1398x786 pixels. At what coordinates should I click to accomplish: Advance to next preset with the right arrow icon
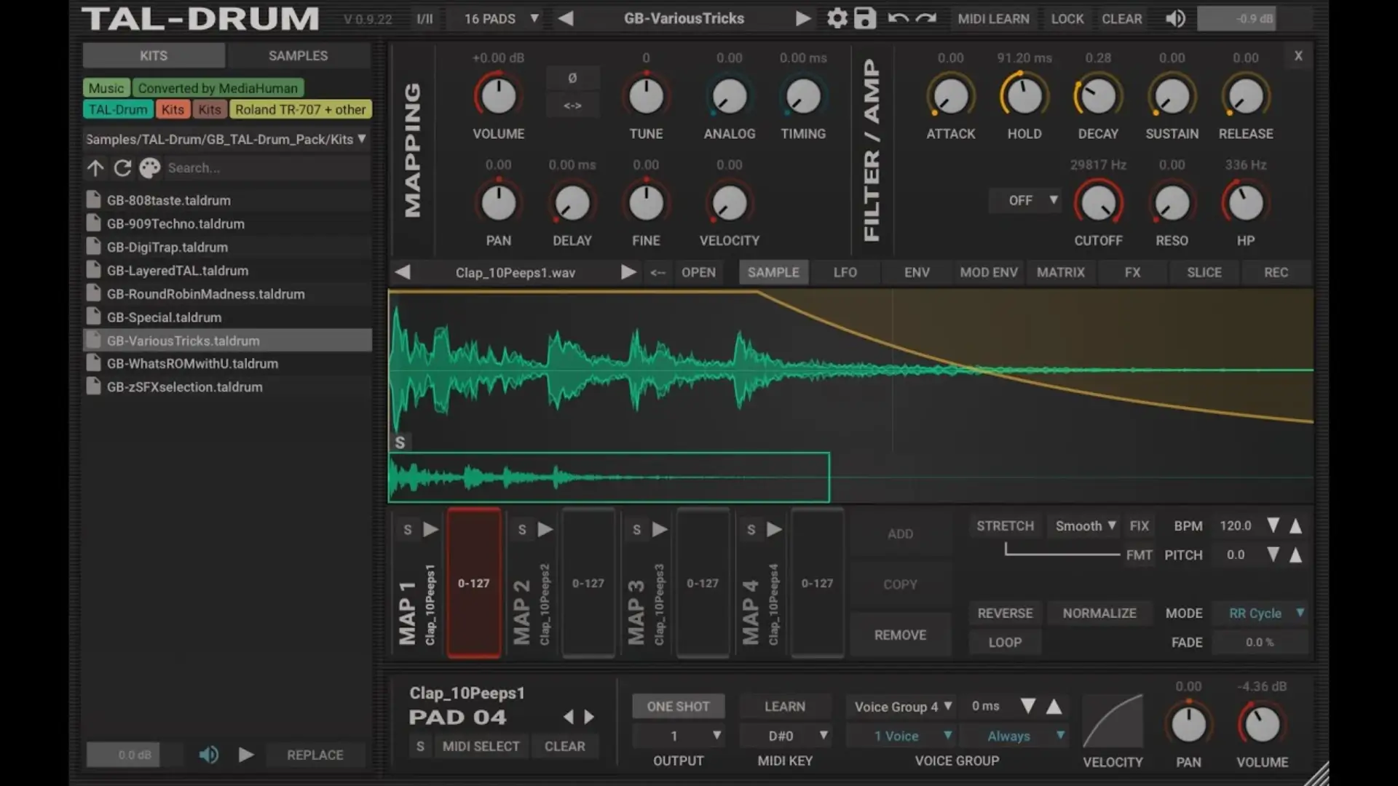pyautogui.click(x=804, y=18)
